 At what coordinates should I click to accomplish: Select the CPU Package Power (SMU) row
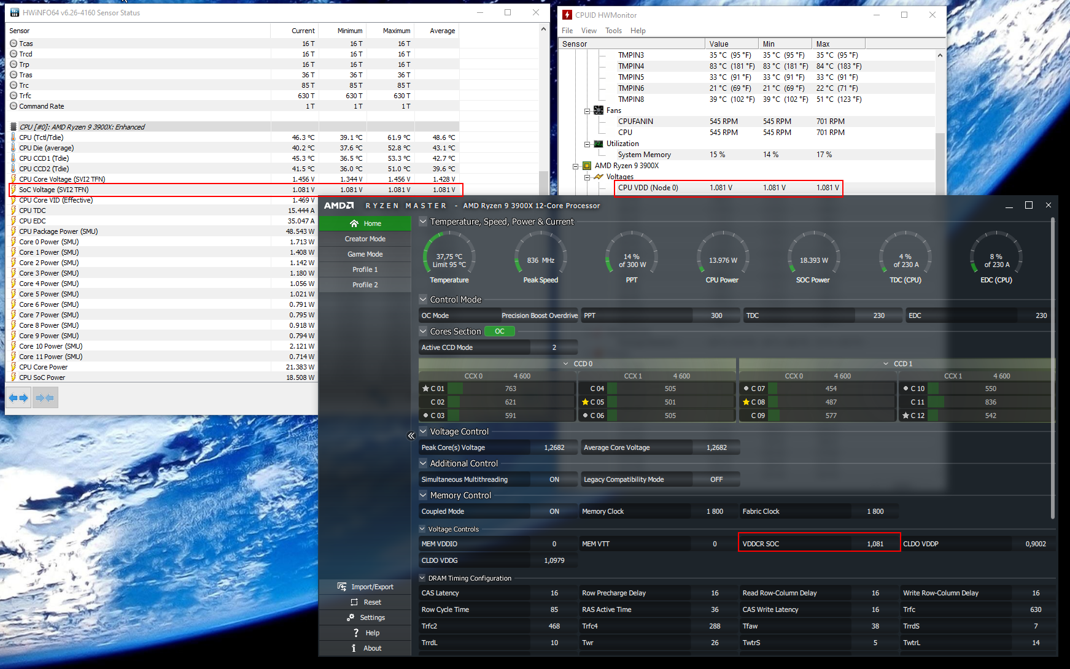(163, 231)
